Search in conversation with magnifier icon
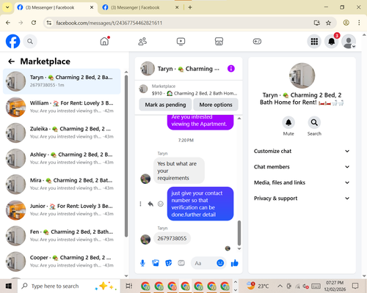367x293 pixels. pyautogui.click(x=314, y=122)
